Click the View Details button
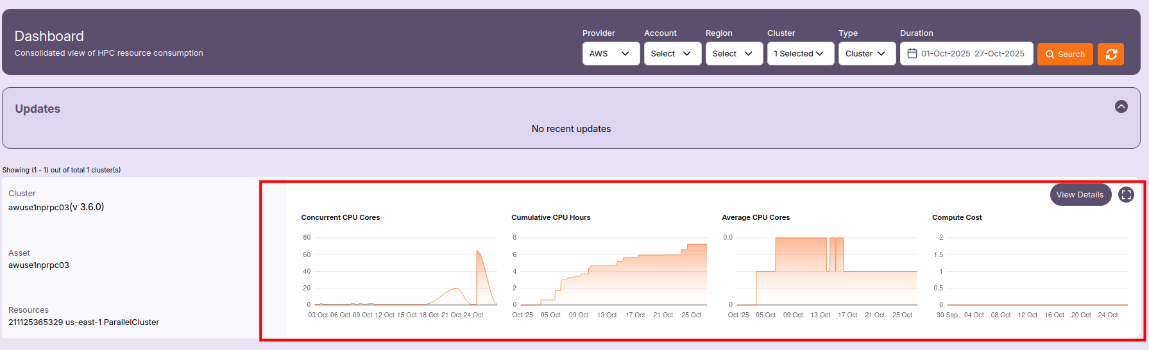1149x350 pixels. [1080, 195]
